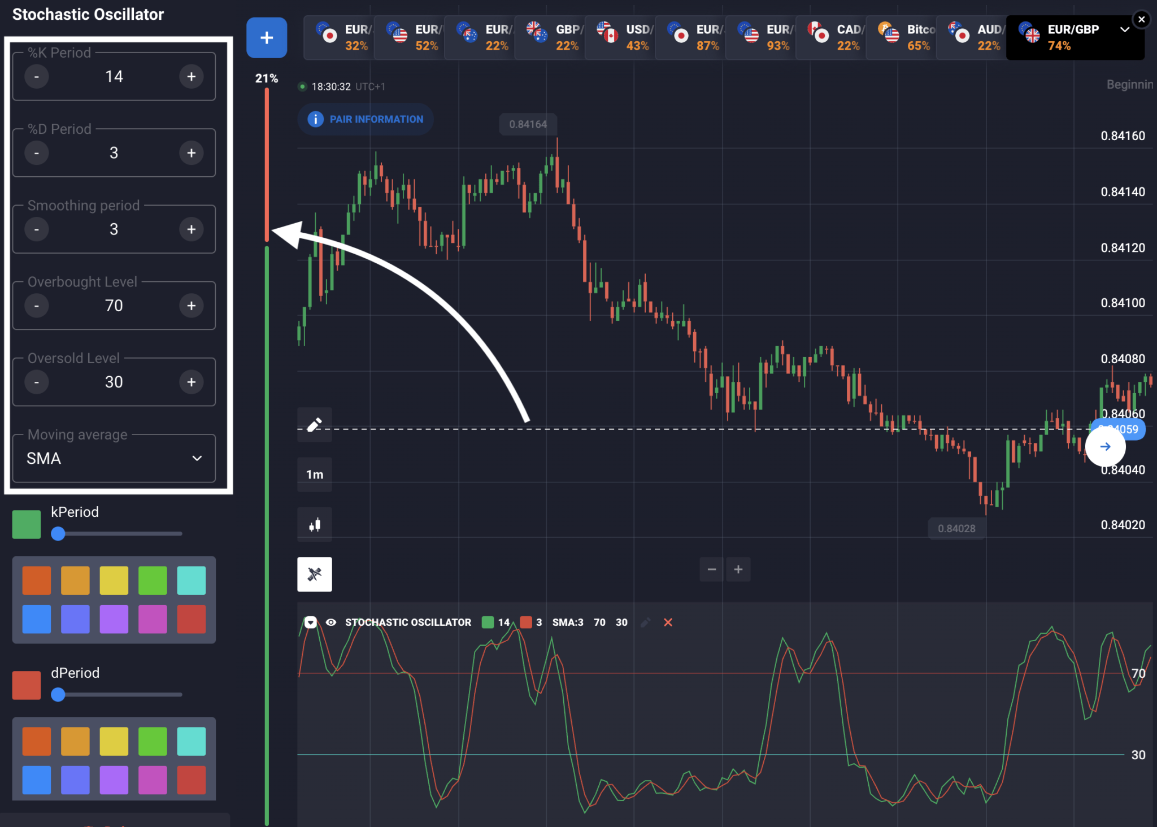Open the indicators compass icon
1157x827 pixels.
315,574
